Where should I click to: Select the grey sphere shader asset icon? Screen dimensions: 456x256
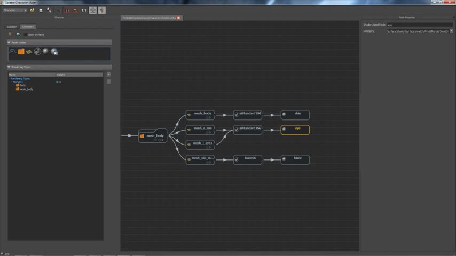tap(45, 51)
